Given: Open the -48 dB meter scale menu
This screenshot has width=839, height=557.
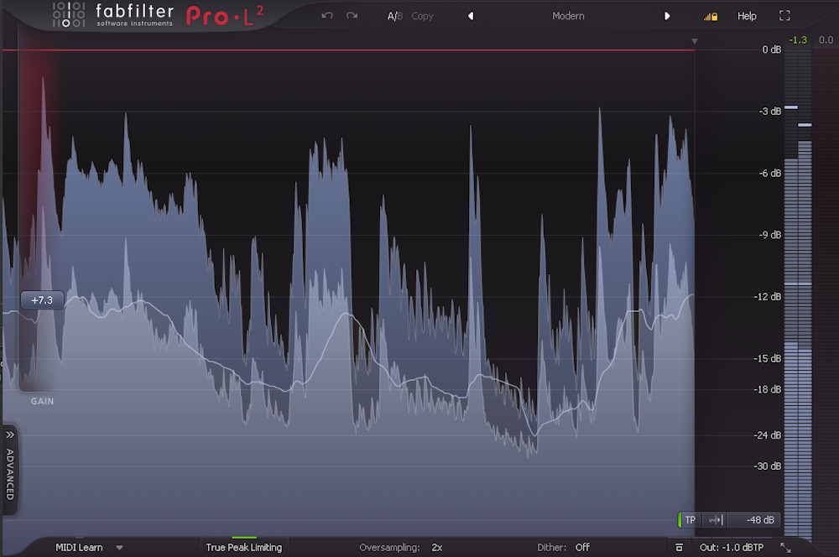Looking at the screenshot, I should pos(760,520).
